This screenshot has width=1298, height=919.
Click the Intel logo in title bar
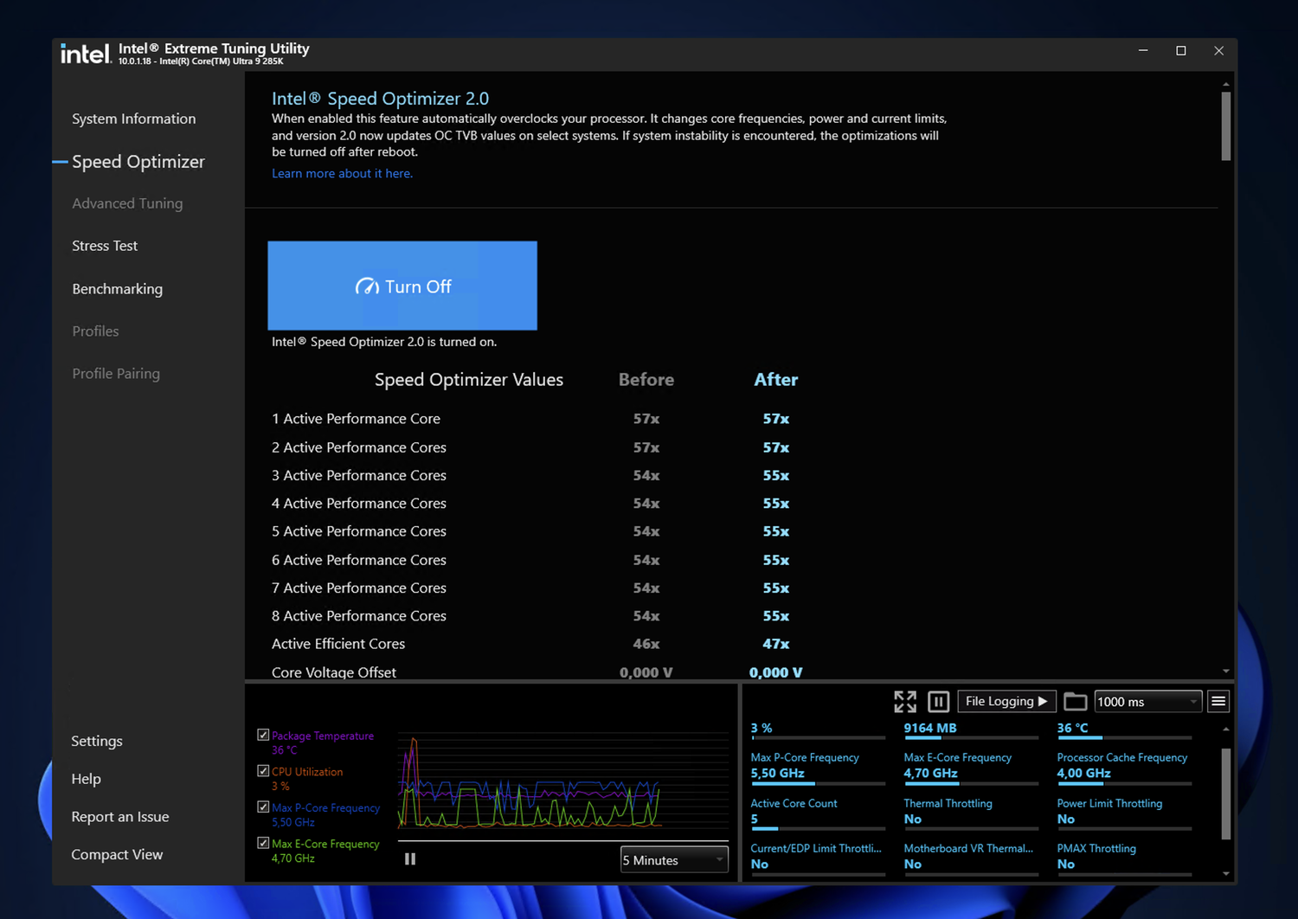[x=85, y=54]
